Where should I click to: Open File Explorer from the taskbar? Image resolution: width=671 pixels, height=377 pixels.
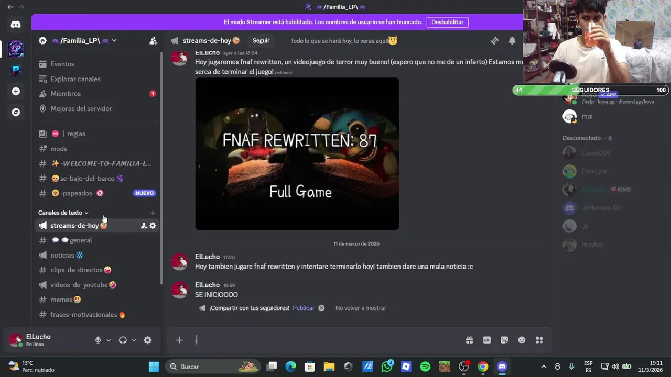click(x=329, y=367)
